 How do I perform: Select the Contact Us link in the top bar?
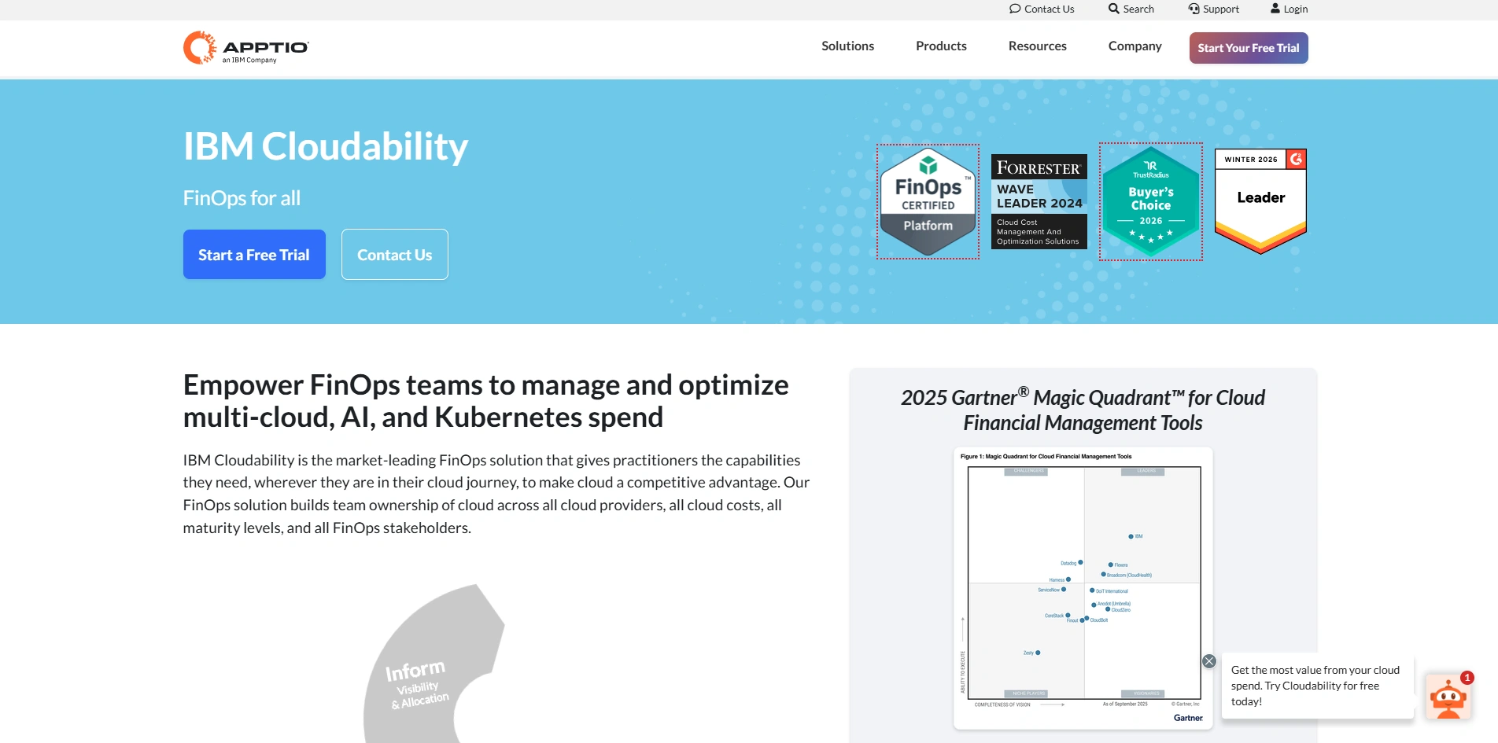(1048, 9)
